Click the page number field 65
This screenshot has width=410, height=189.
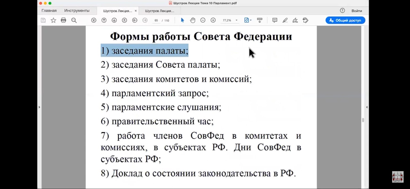[x=156, y=20]
